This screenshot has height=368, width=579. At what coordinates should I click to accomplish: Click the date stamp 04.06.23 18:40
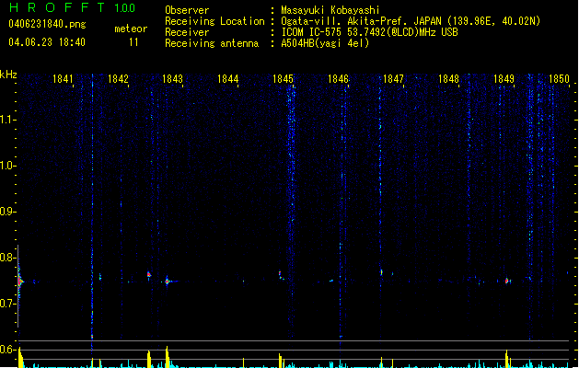(47, 42)
